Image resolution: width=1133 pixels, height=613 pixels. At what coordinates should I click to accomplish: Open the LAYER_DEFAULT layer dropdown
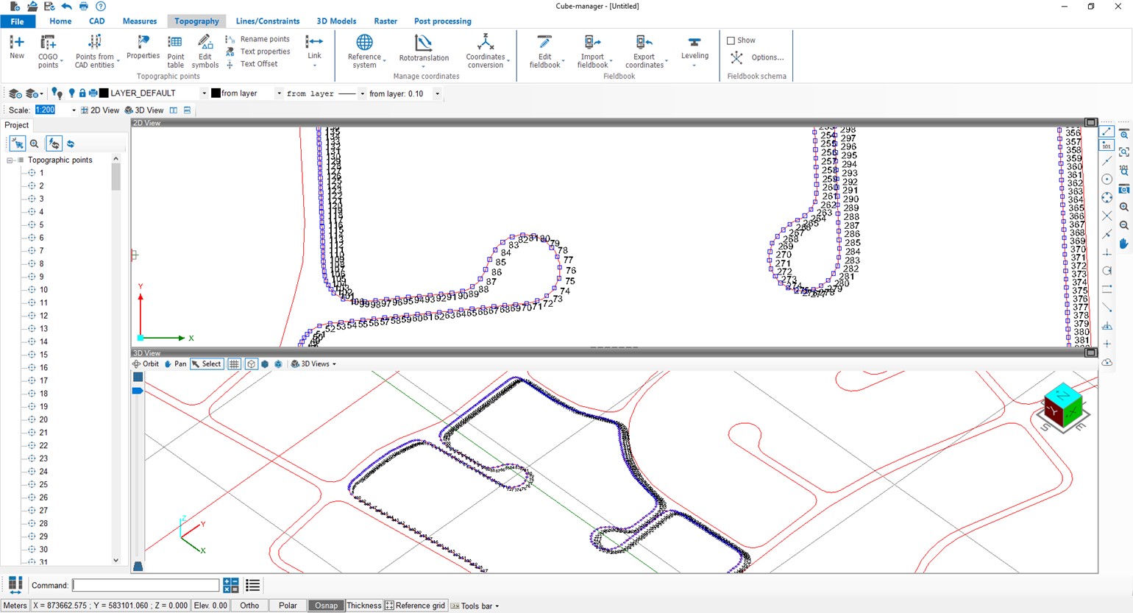[204, 93]
